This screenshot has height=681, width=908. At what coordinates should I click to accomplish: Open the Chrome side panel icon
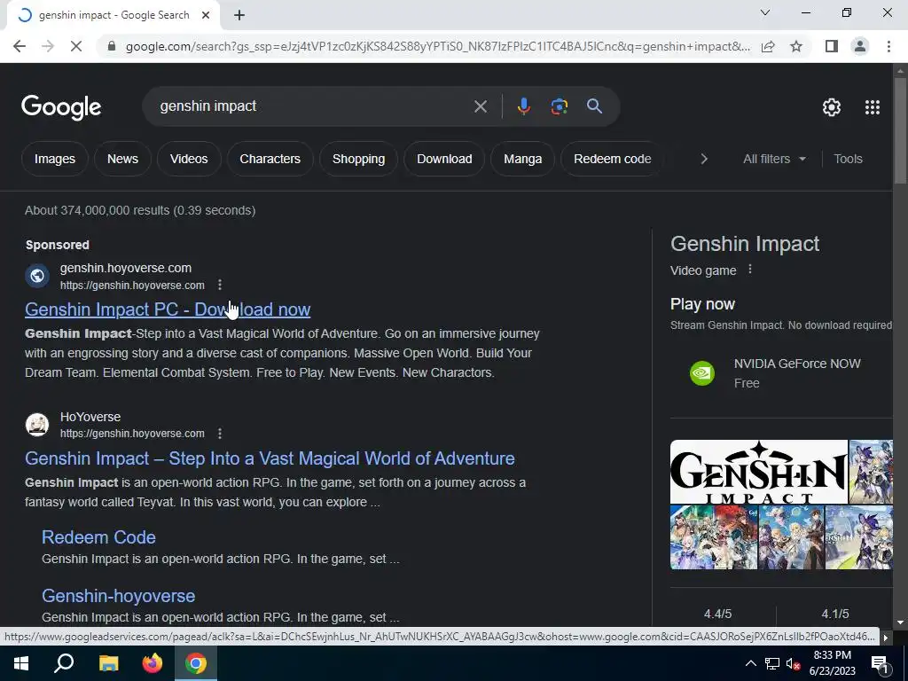pos(832,46)
